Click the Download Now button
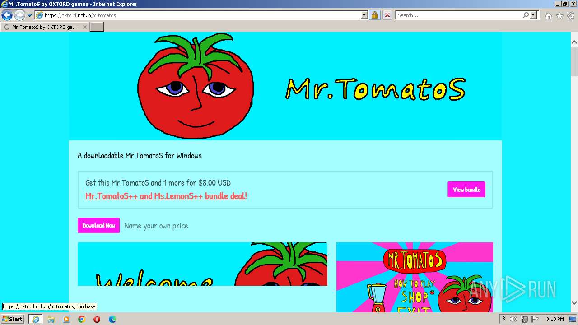The width and height of the screenshot is (578, 325). point(98,225)
